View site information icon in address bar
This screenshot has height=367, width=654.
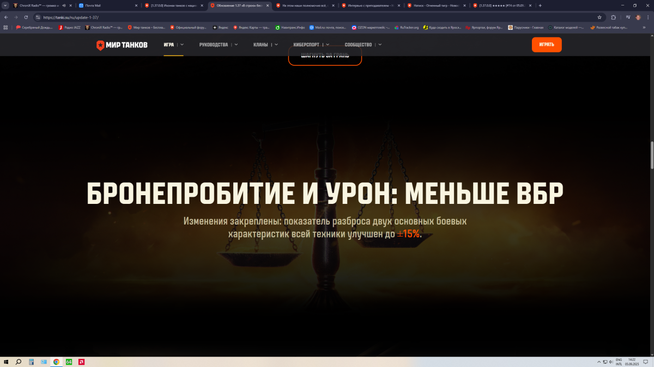pyautogui.click(x=38, y=17)
